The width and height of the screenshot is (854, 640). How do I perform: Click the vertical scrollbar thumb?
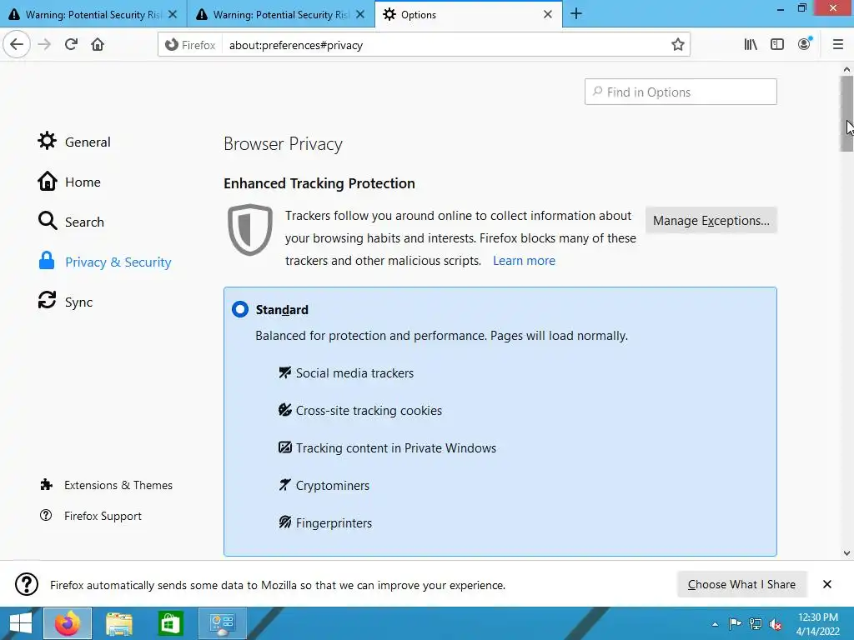pos(846,113)
